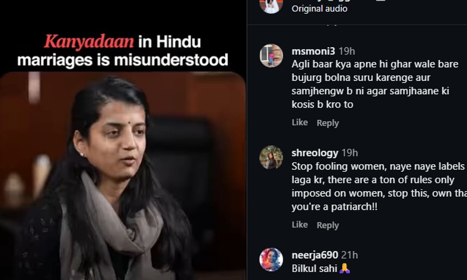The width and height of the screenshot is (467, 280).
Task: Like msmoni3's comment
Action: (300, 122)
